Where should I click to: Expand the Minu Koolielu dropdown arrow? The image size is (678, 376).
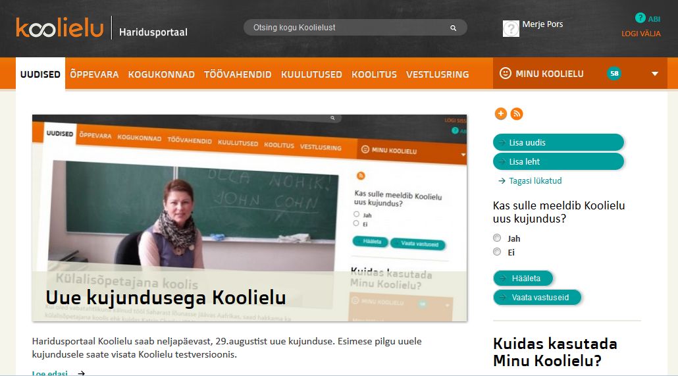[x=655, y=74]
